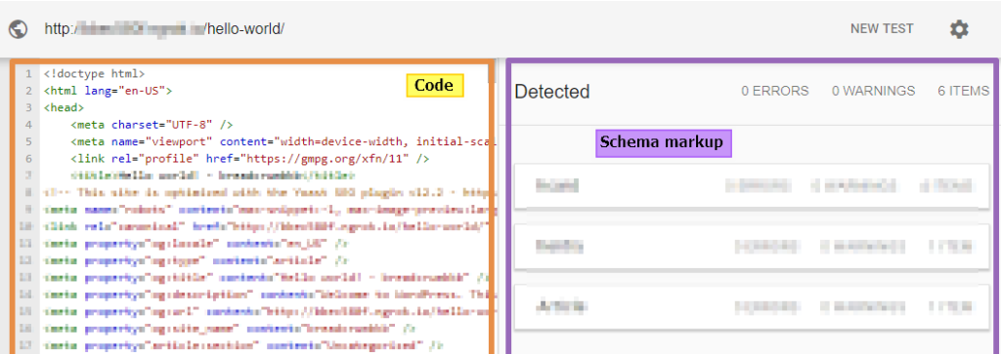Select the meta charset="UTF-8" line
1001x354 pixels.
(152, 125)
